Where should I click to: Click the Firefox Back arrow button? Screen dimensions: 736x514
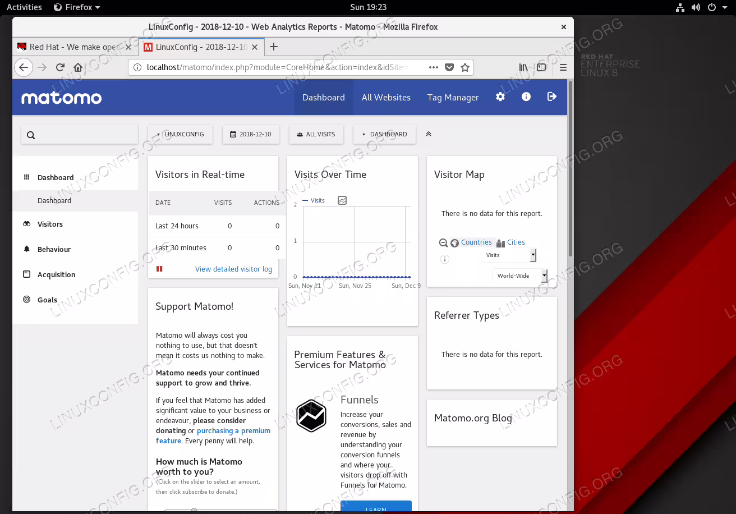(23, 67)
